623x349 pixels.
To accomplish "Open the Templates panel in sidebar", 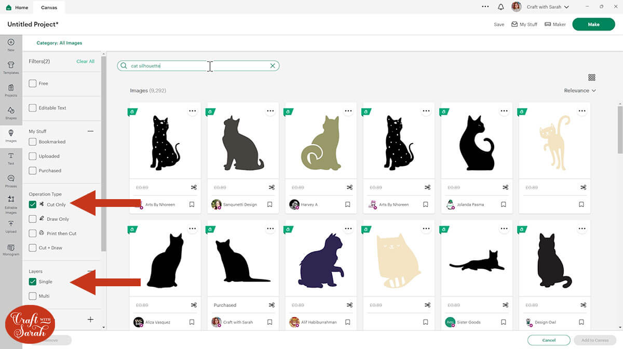I will coord(11,67).
